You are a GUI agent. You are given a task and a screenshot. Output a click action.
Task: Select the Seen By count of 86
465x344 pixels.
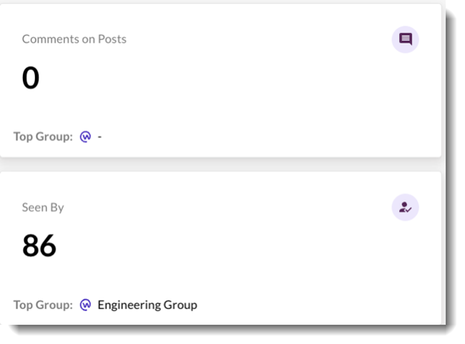[x=39, y=246]
